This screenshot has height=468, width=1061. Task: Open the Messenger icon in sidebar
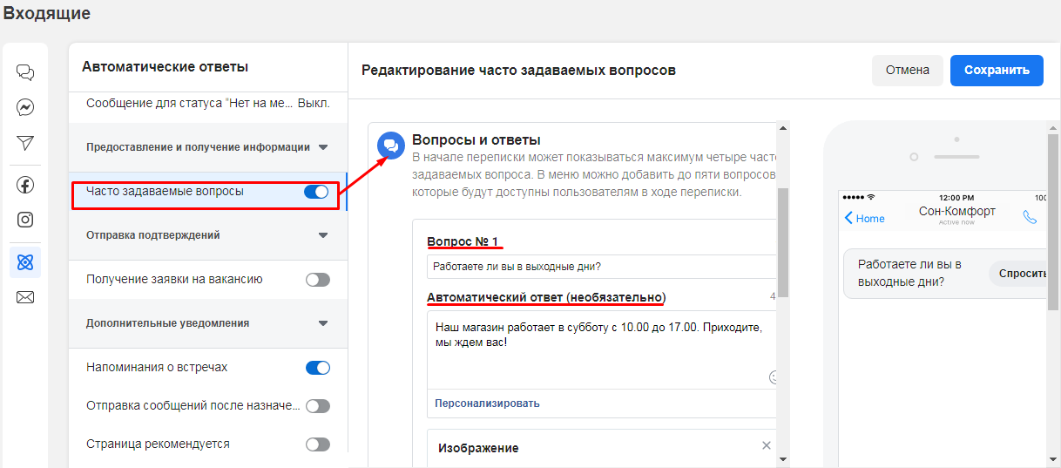pyautogui.click(x=25, y=107)
